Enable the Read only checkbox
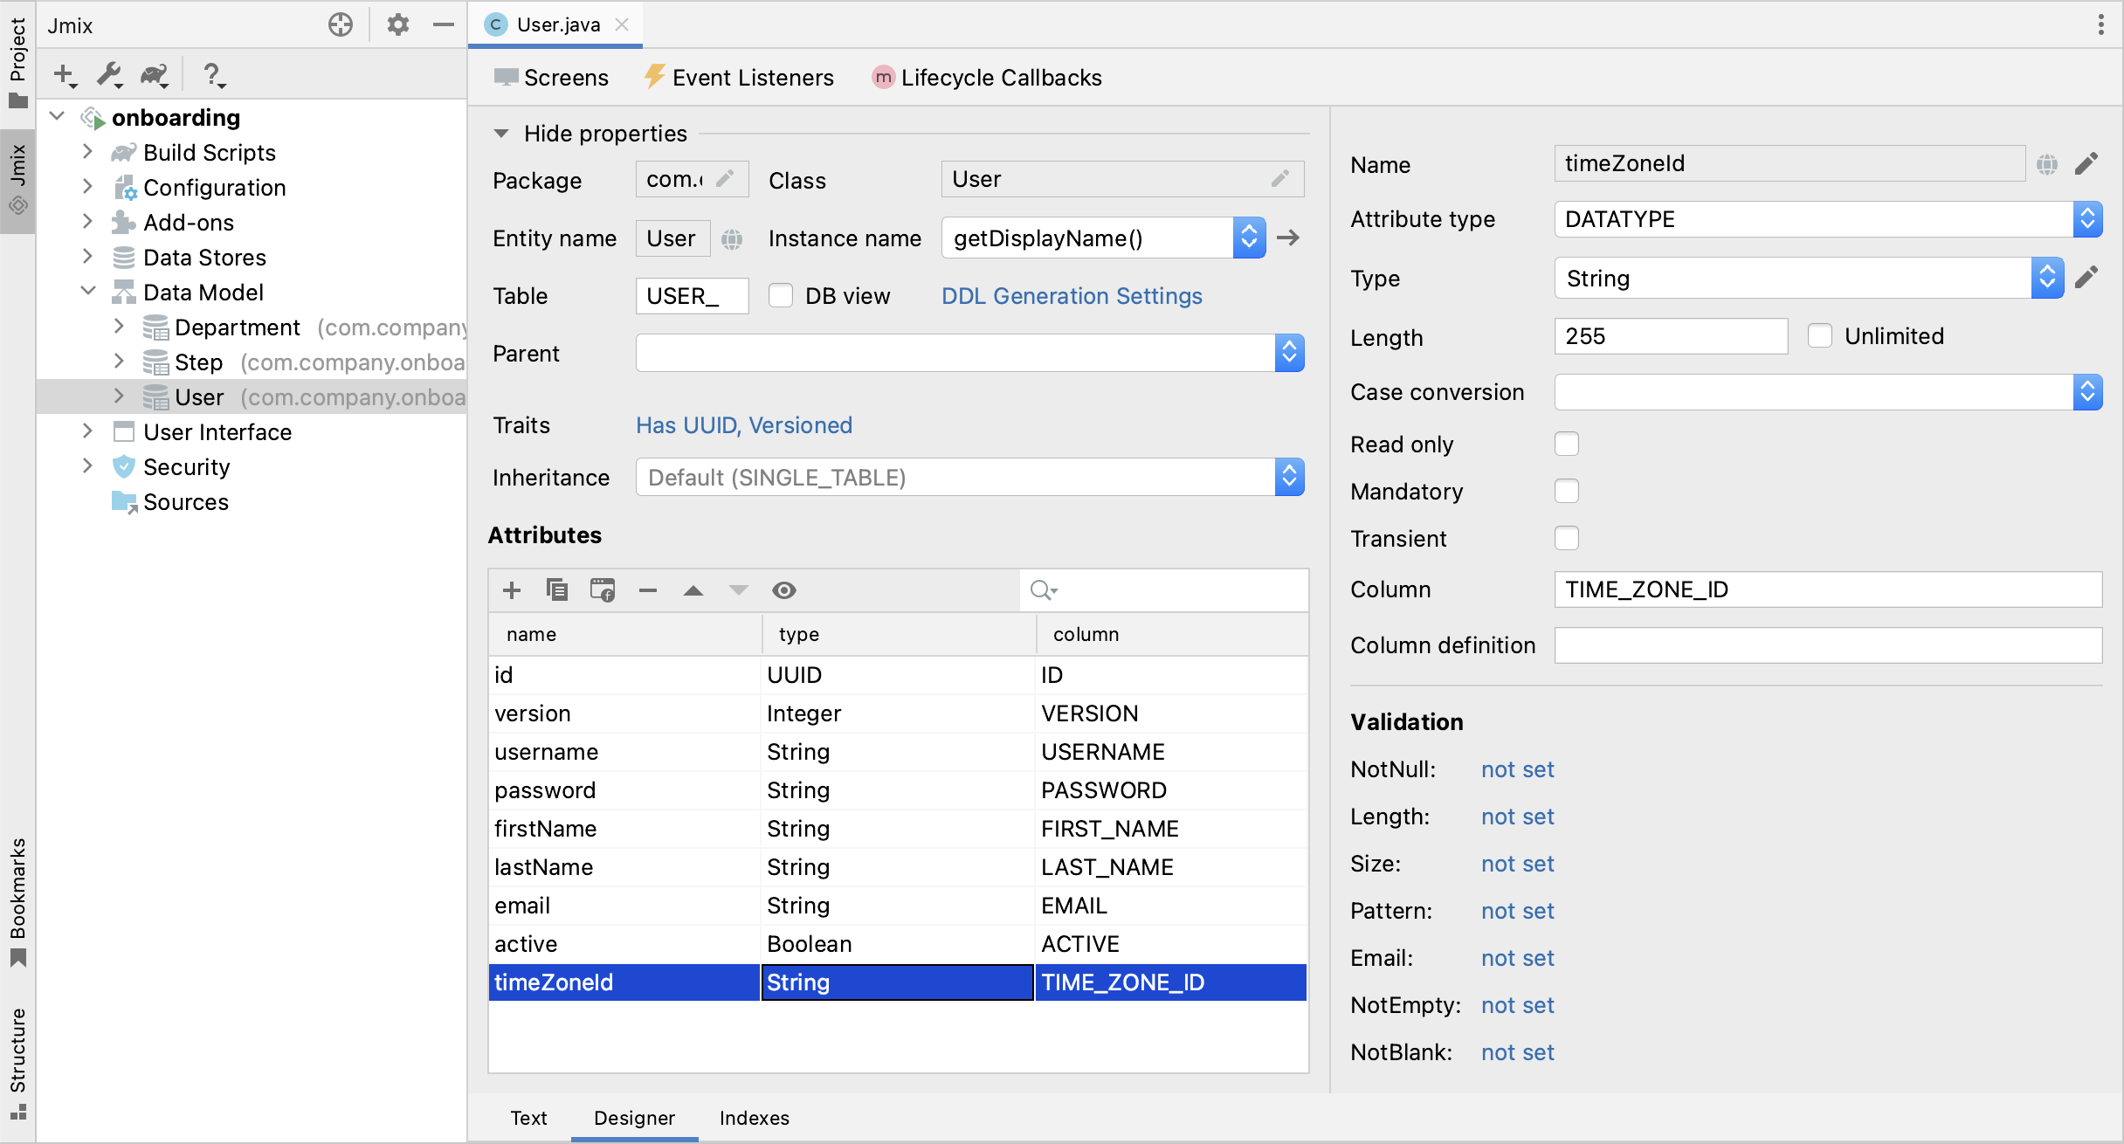The height and width of the screenshot is (1144, 2124). tap(1566, 444)
